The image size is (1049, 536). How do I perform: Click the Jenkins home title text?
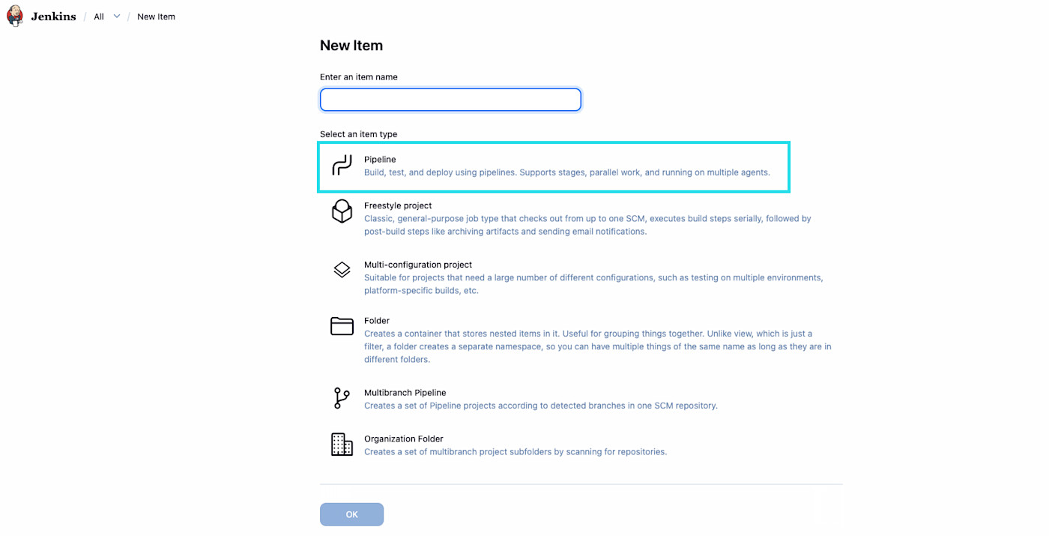click(x=53, y=16)
